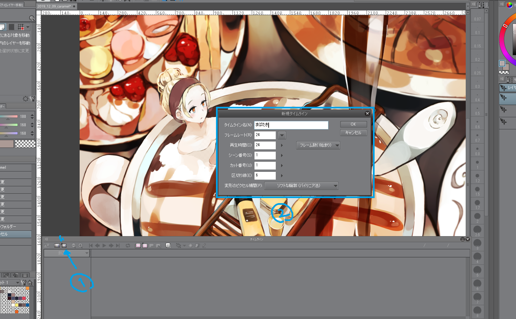Viewport: 516px width, 319px height.
Task: Click the diamond add keyframe icon
Action: pos(191,246)
